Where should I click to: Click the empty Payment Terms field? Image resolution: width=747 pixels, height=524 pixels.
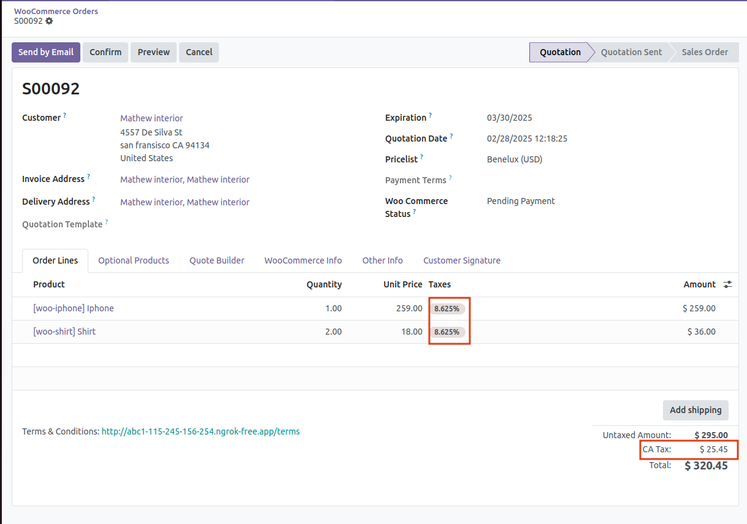coord(607,180)
